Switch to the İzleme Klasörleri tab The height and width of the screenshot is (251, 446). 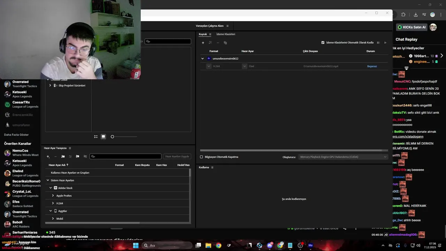coord(226,34)
